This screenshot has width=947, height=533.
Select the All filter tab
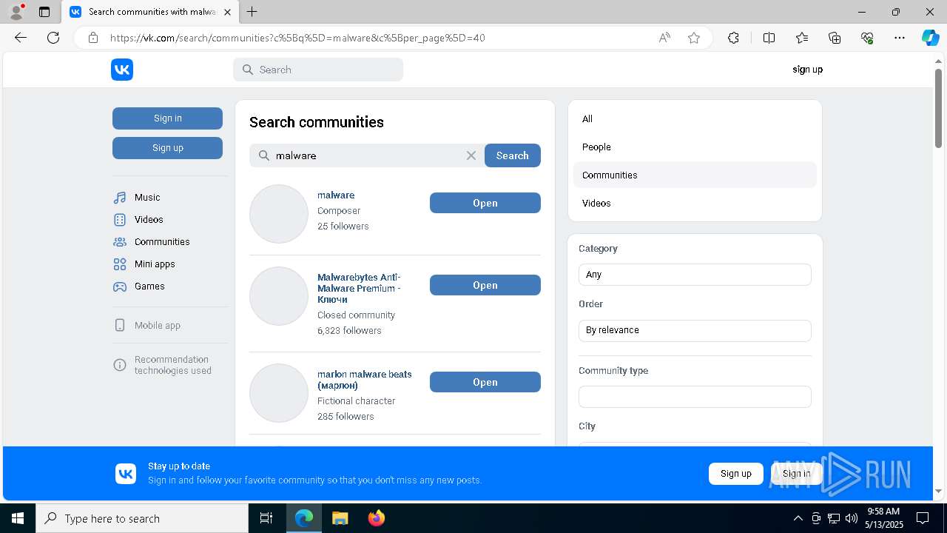tap(695, 119)
